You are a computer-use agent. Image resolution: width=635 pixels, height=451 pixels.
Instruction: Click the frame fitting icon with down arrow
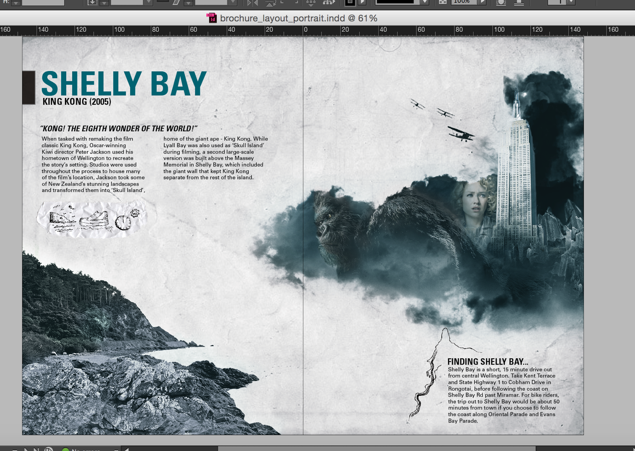coord(92,2)
